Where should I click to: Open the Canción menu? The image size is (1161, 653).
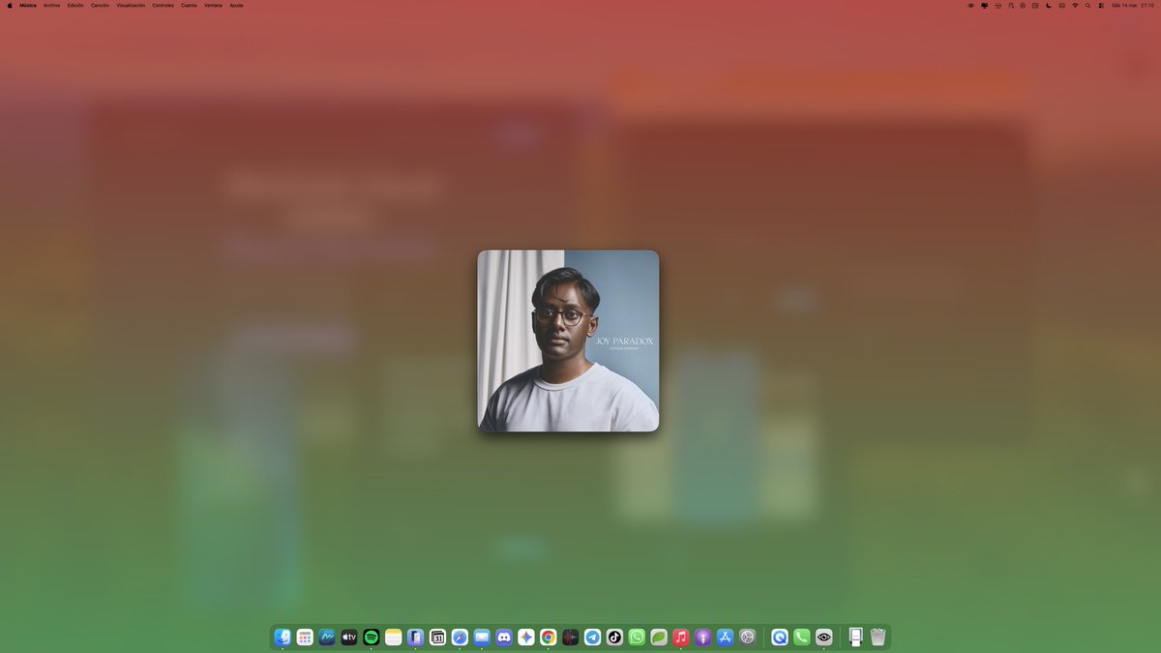point(100,5)
